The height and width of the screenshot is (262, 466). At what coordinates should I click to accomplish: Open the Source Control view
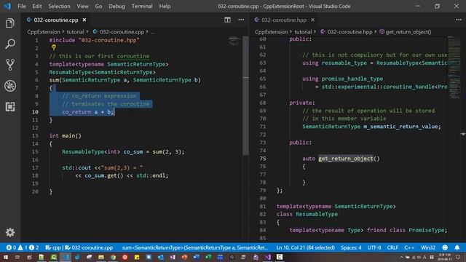pyautogui.click(x=9, y=65)
